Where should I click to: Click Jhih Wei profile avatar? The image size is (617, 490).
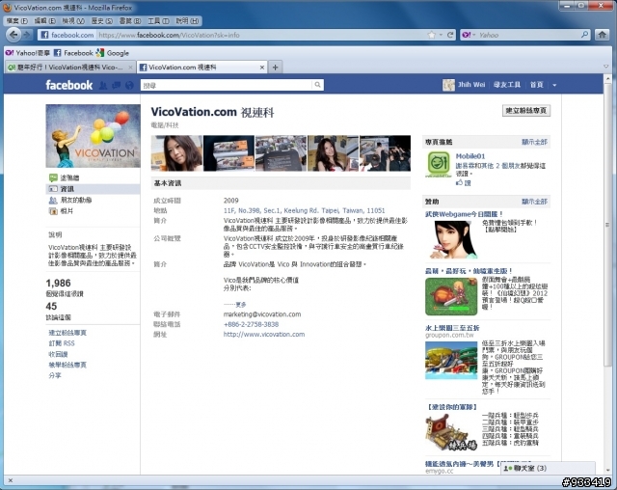[x=448, y=85]
